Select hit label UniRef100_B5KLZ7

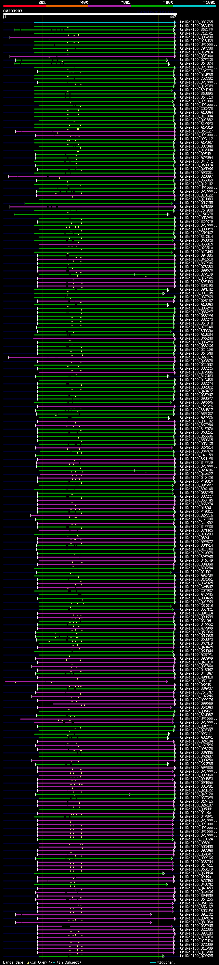point(196,131)
